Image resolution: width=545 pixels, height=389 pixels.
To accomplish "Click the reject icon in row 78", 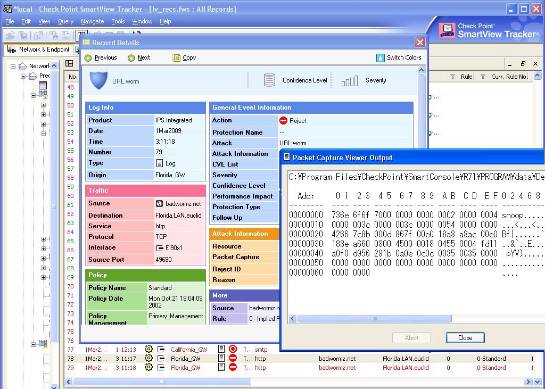I will [x=233, y=358].
